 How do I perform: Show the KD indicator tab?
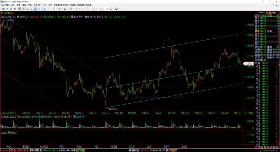[x=96, y=147]
